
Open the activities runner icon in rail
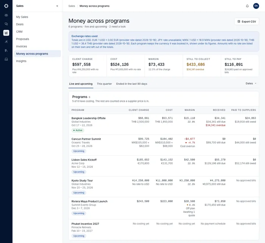pos(6,42)
